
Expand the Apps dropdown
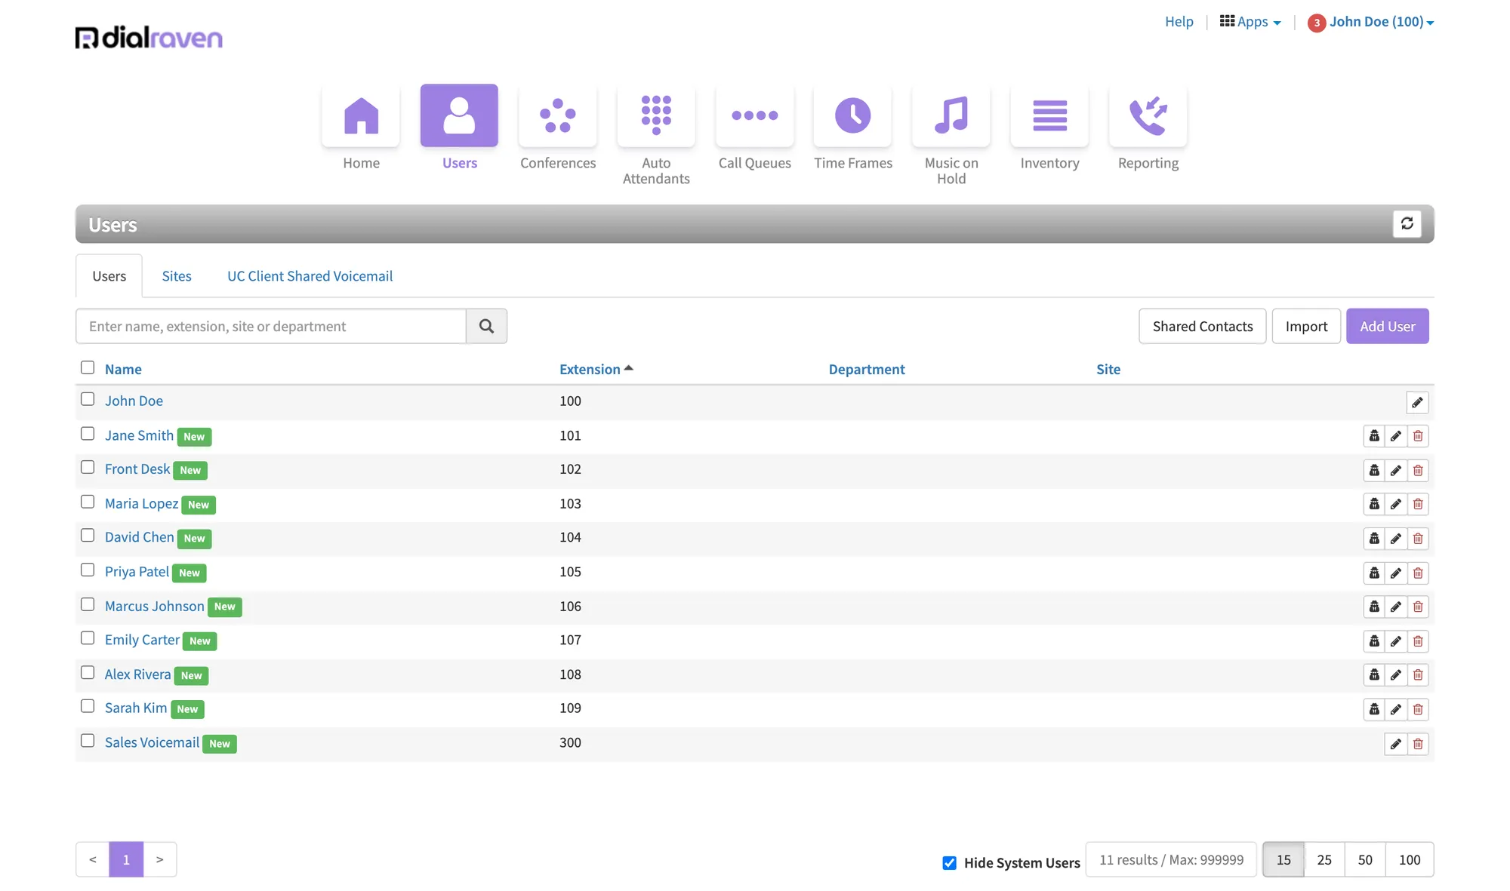coord(1250,22)
